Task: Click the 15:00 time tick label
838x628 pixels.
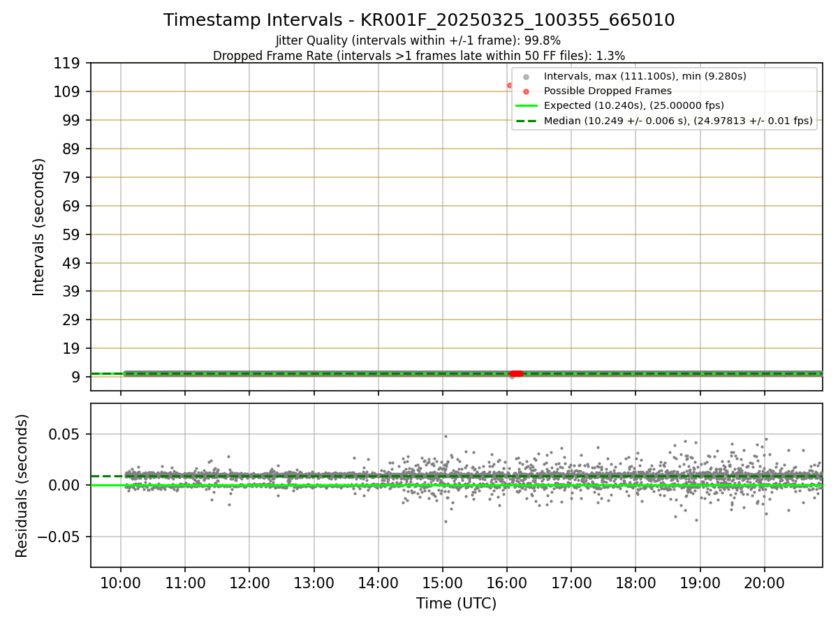Action: (443, 582)
